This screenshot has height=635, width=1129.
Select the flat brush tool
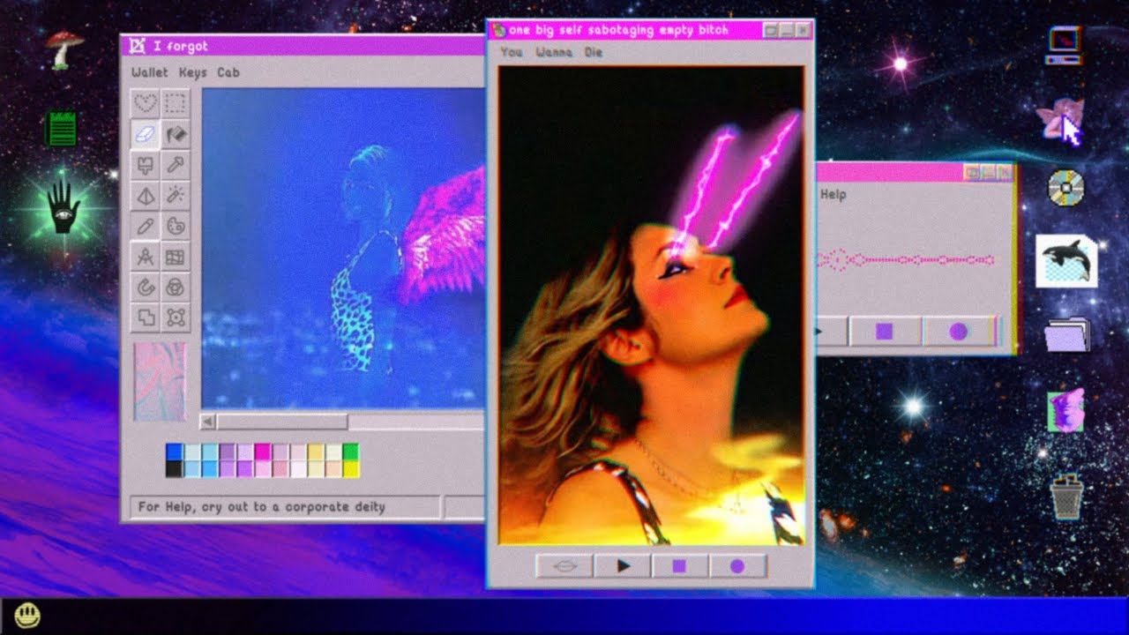146,165
